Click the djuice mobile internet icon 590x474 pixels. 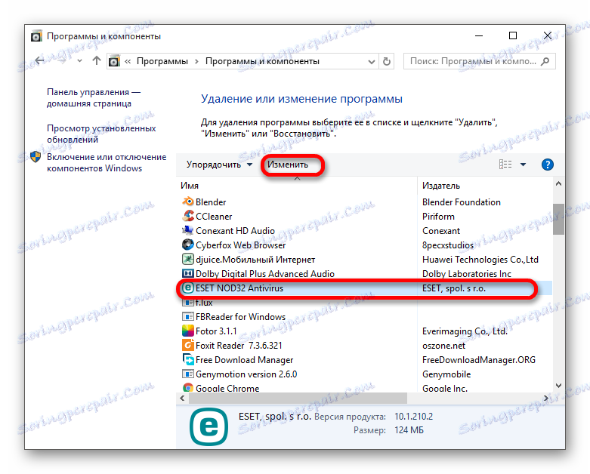188,259
